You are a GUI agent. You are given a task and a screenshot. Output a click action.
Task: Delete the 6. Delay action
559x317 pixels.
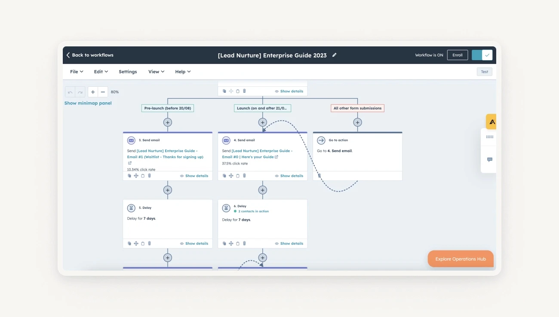pos(245,244)
